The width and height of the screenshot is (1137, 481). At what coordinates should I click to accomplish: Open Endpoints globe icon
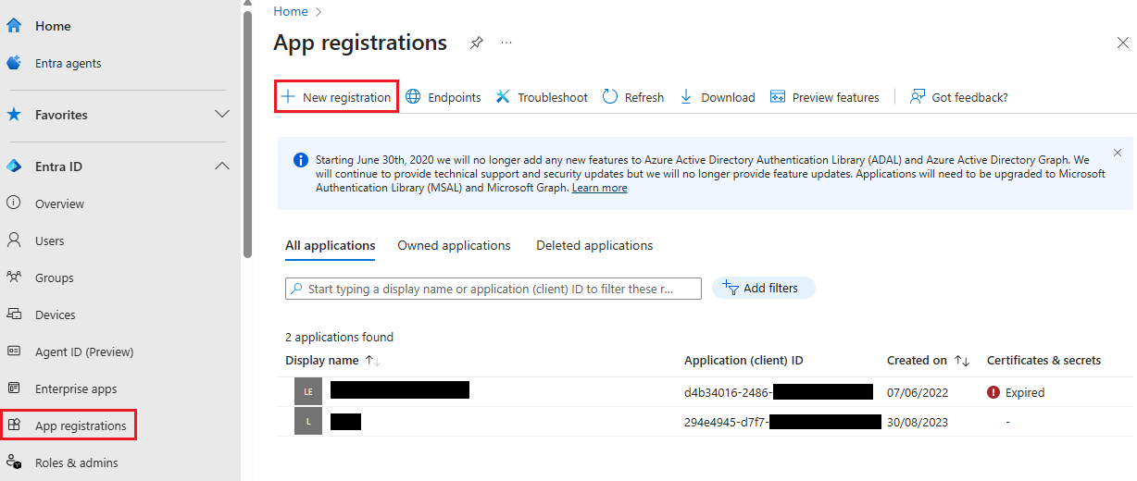[413, 97]
